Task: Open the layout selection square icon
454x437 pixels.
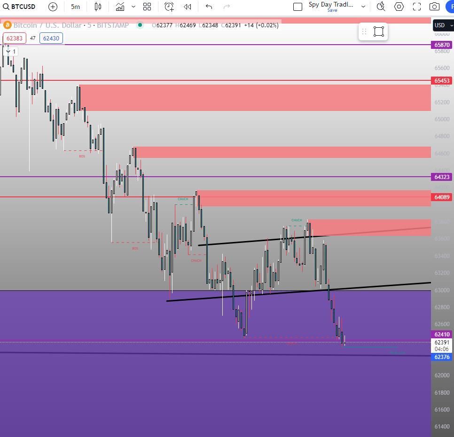Action: pos(297,7)
